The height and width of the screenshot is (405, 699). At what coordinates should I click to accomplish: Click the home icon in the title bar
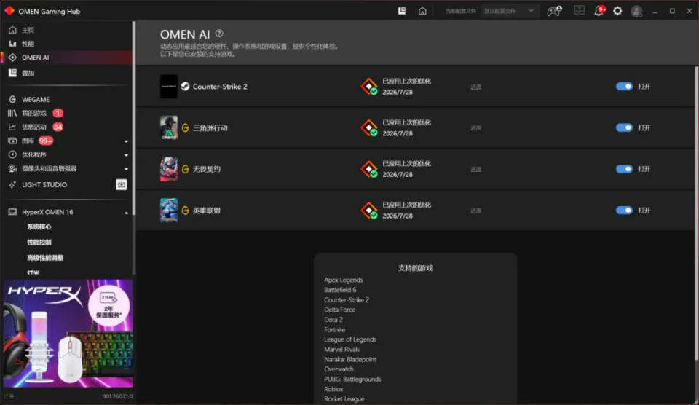pos(422,11)
